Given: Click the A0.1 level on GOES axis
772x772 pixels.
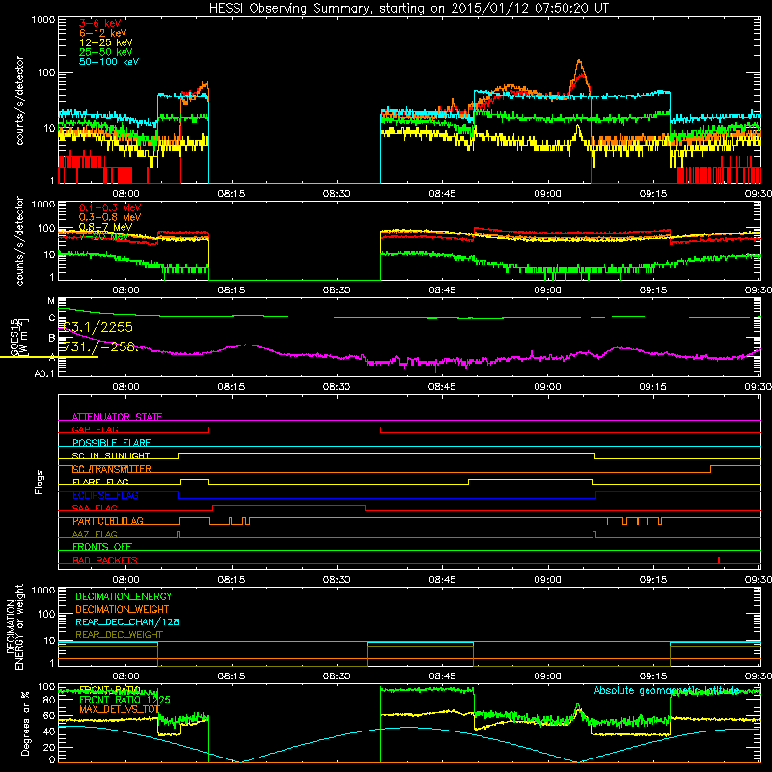Looking at the screenshot, I should (44, 374).
